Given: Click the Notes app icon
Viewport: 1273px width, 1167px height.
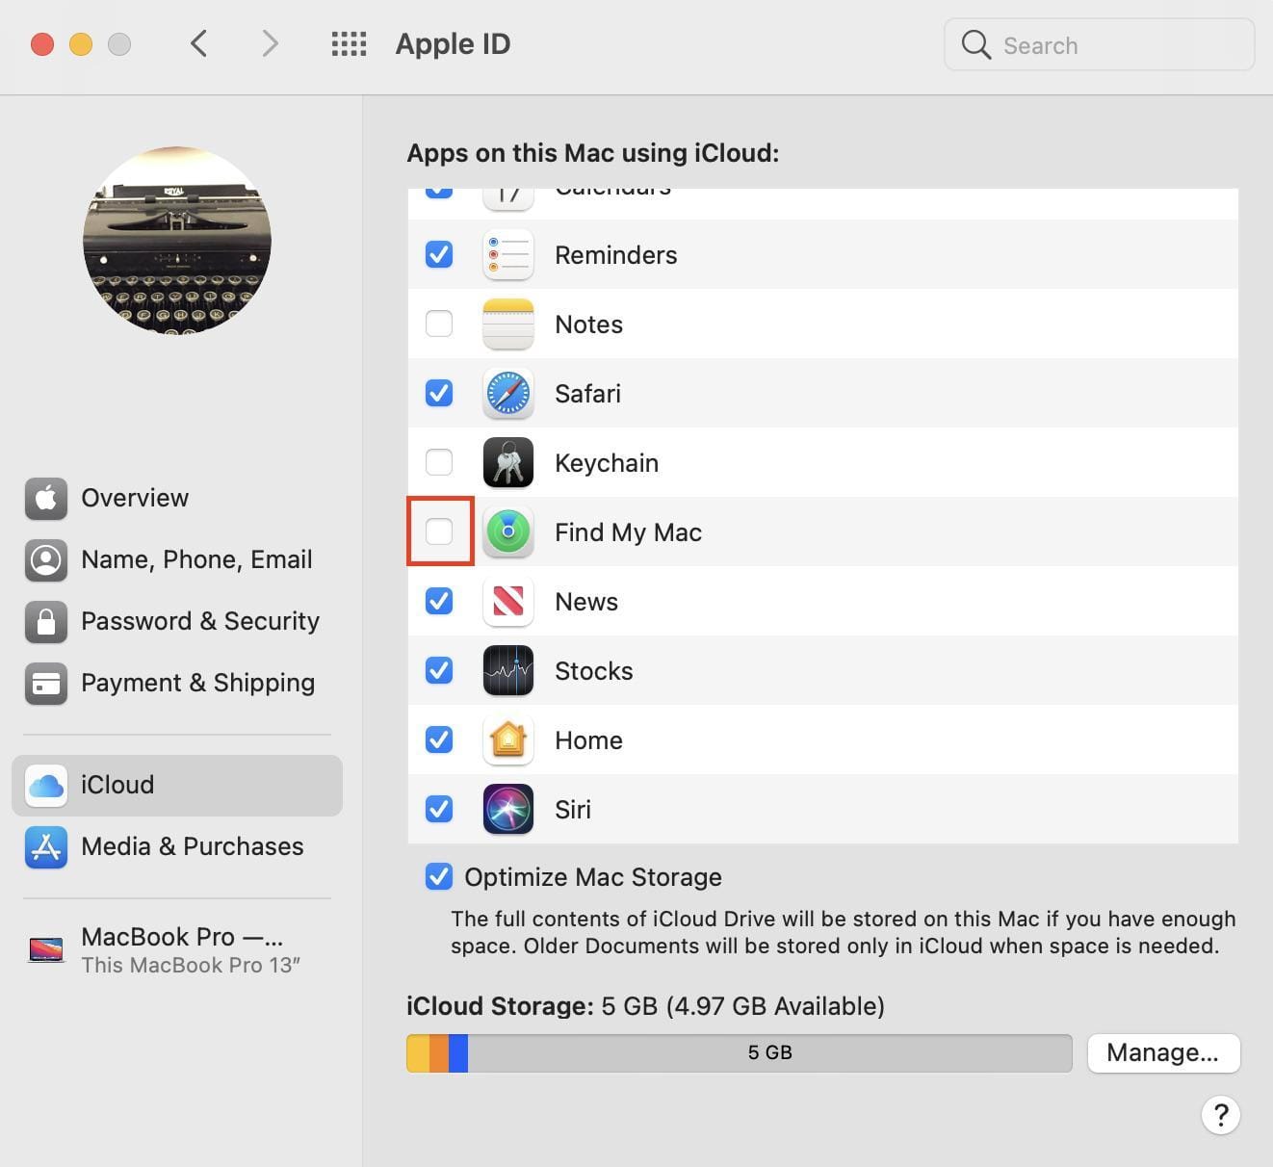Looking at the screenshot, I should (508, 324).
